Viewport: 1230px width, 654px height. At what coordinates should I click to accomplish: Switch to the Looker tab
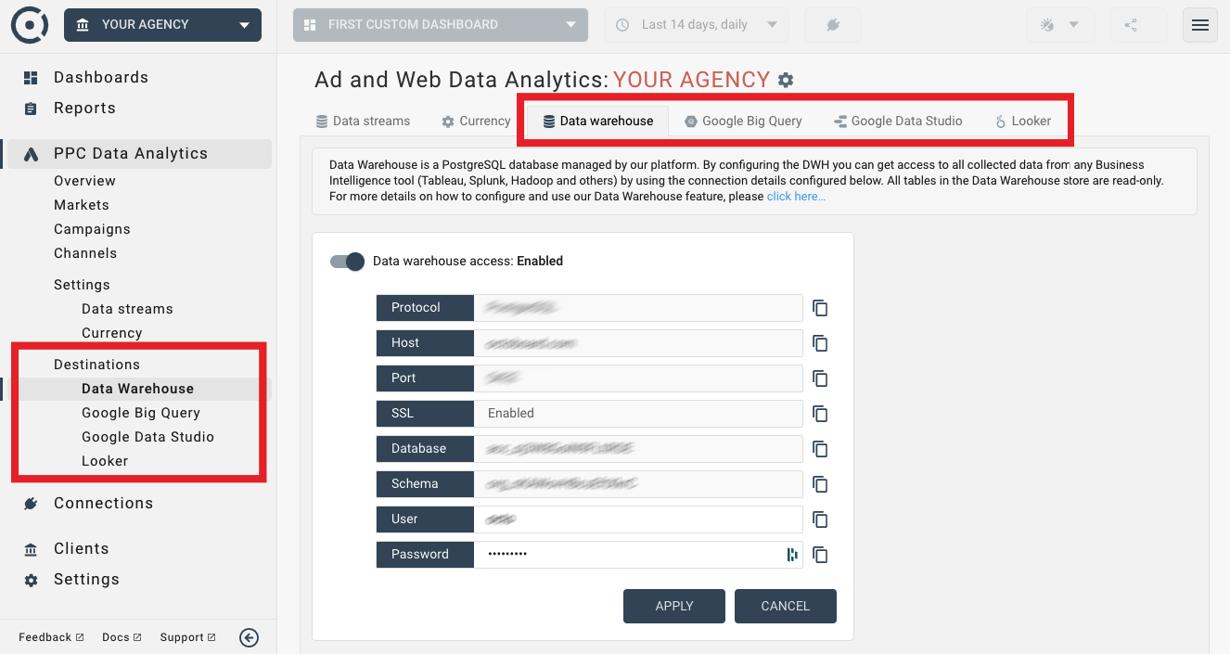pos(1023,121)
